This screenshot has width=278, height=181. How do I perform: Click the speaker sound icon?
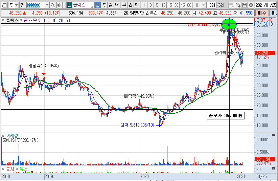[59, 5]
